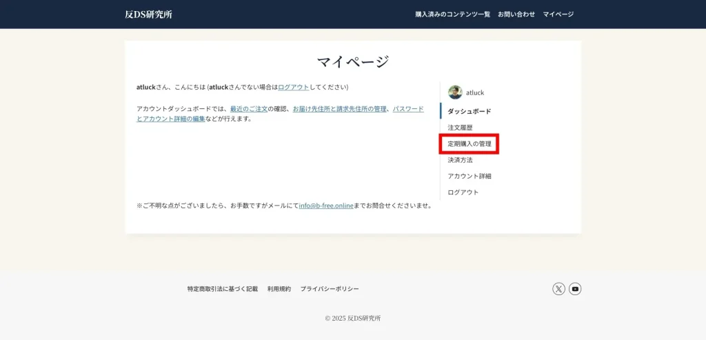
Task: Open 購入済みのコンテンツ一覧 in the header
Action: click(452, 14)
